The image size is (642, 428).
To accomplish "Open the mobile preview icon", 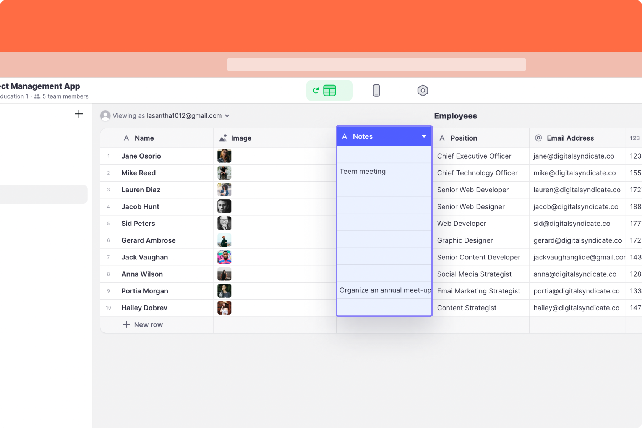I will (376, 90).
